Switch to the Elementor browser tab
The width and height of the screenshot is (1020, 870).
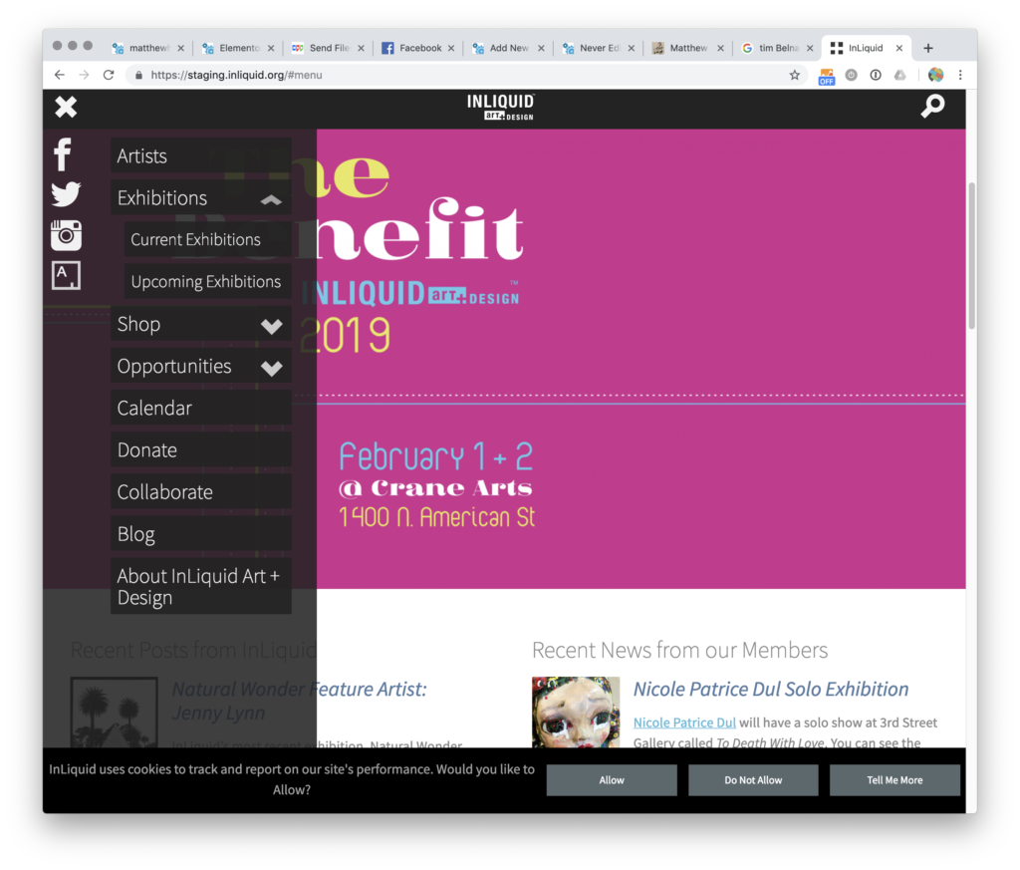click(237, 48)
